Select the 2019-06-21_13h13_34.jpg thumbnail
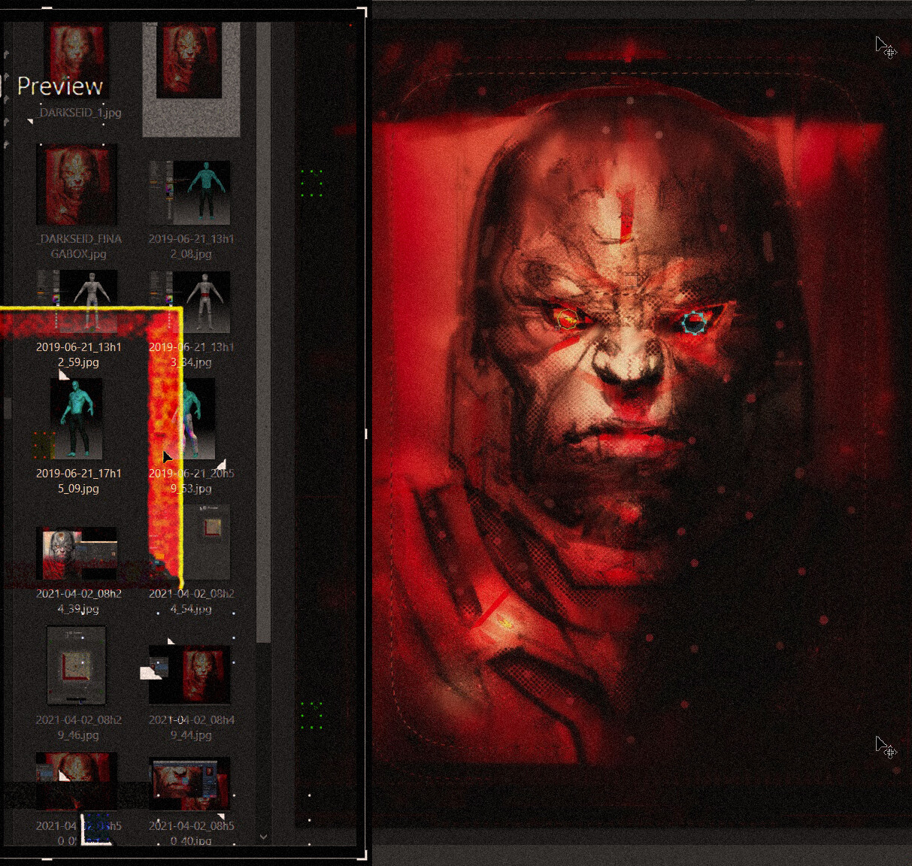This screenshot has width=912, height=866. (x=189, y=301)
